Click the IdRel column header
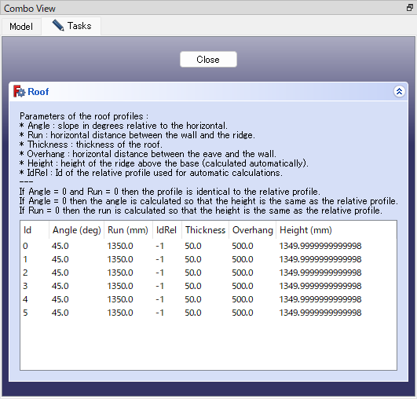Image resolution: width=417 pixels, height=399 pixels. (x=167, y=230)
